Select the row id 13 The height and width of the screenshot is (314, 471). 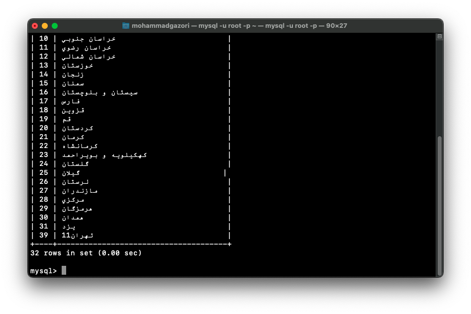(44, 66)
